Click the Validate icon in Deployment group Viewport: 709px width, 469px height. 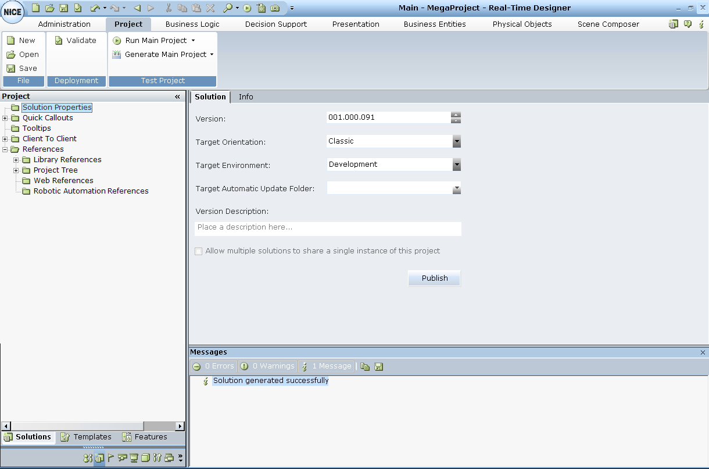click(59, 41)
